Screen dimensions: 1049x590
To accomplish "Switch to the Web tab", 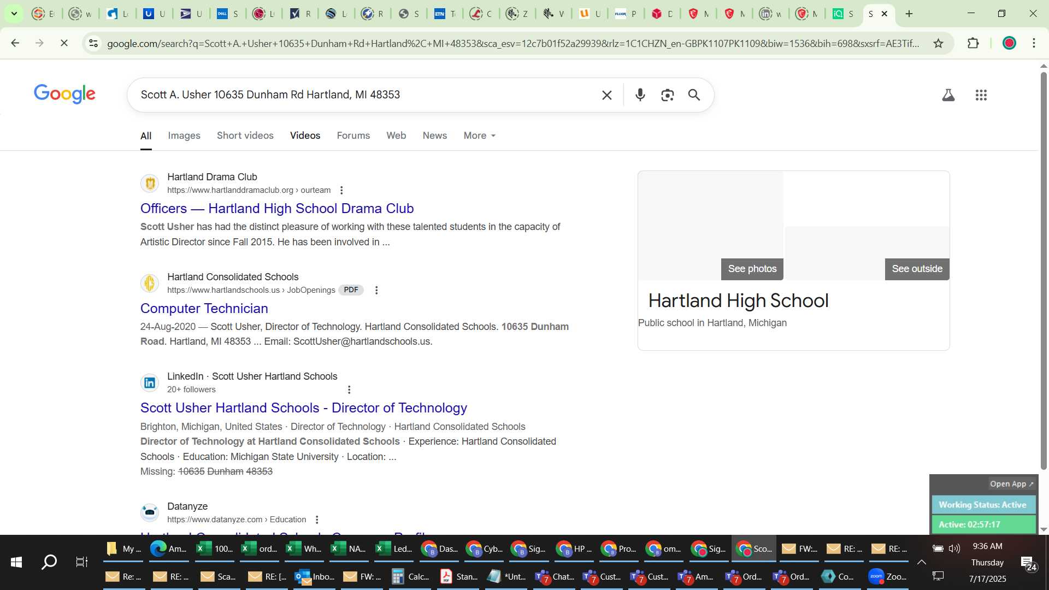I will pyautogui.click(x=396, y=135).
